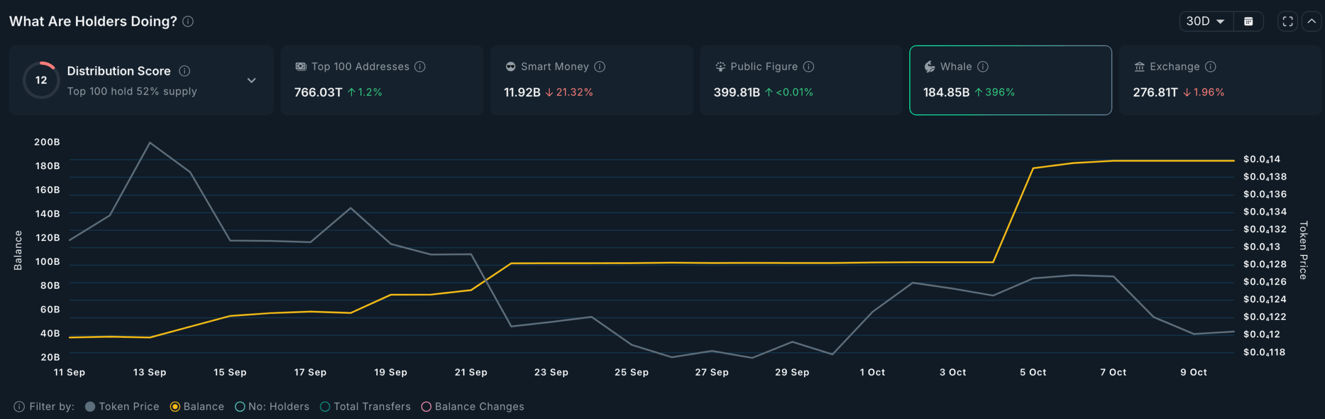The image size is (1325, 419).
Task: Click Exchange info icon
Action: tap(1211, 67)
